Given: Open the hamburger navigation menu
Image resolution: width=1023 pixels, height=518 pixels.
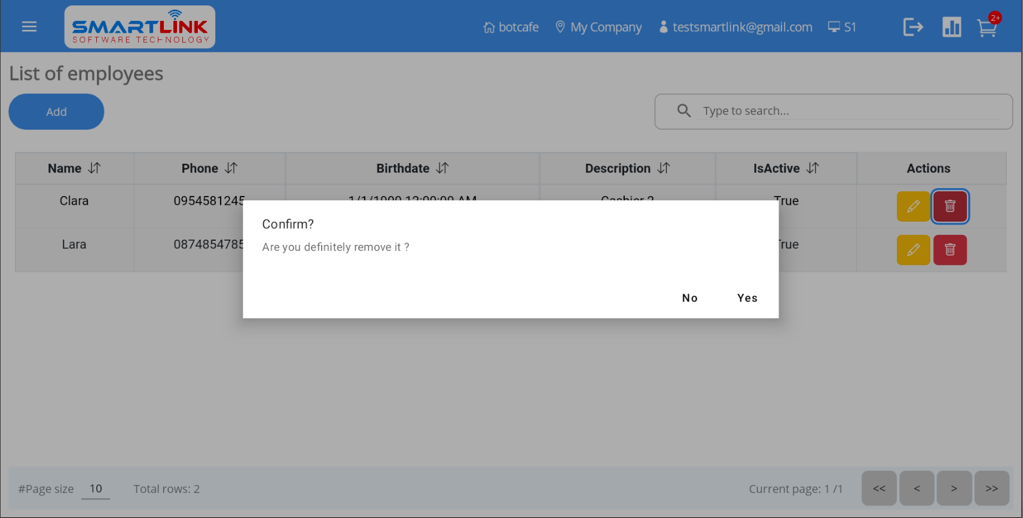Looking at the screenshot, I should coord(29,27).
